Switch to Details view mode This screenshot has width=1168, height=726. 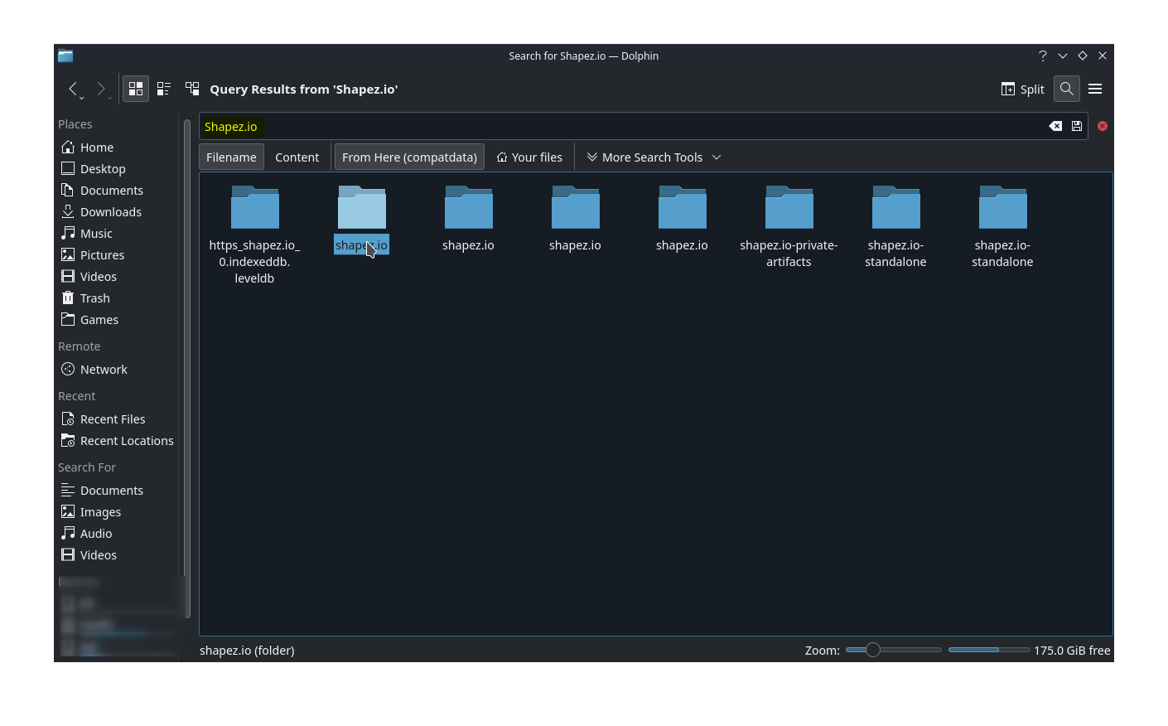(192, 89)
